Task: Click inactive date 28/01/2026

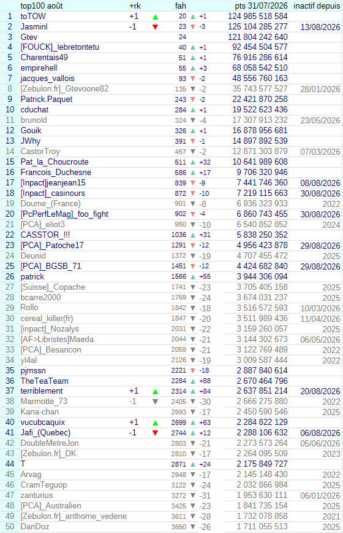Action: 320,90
